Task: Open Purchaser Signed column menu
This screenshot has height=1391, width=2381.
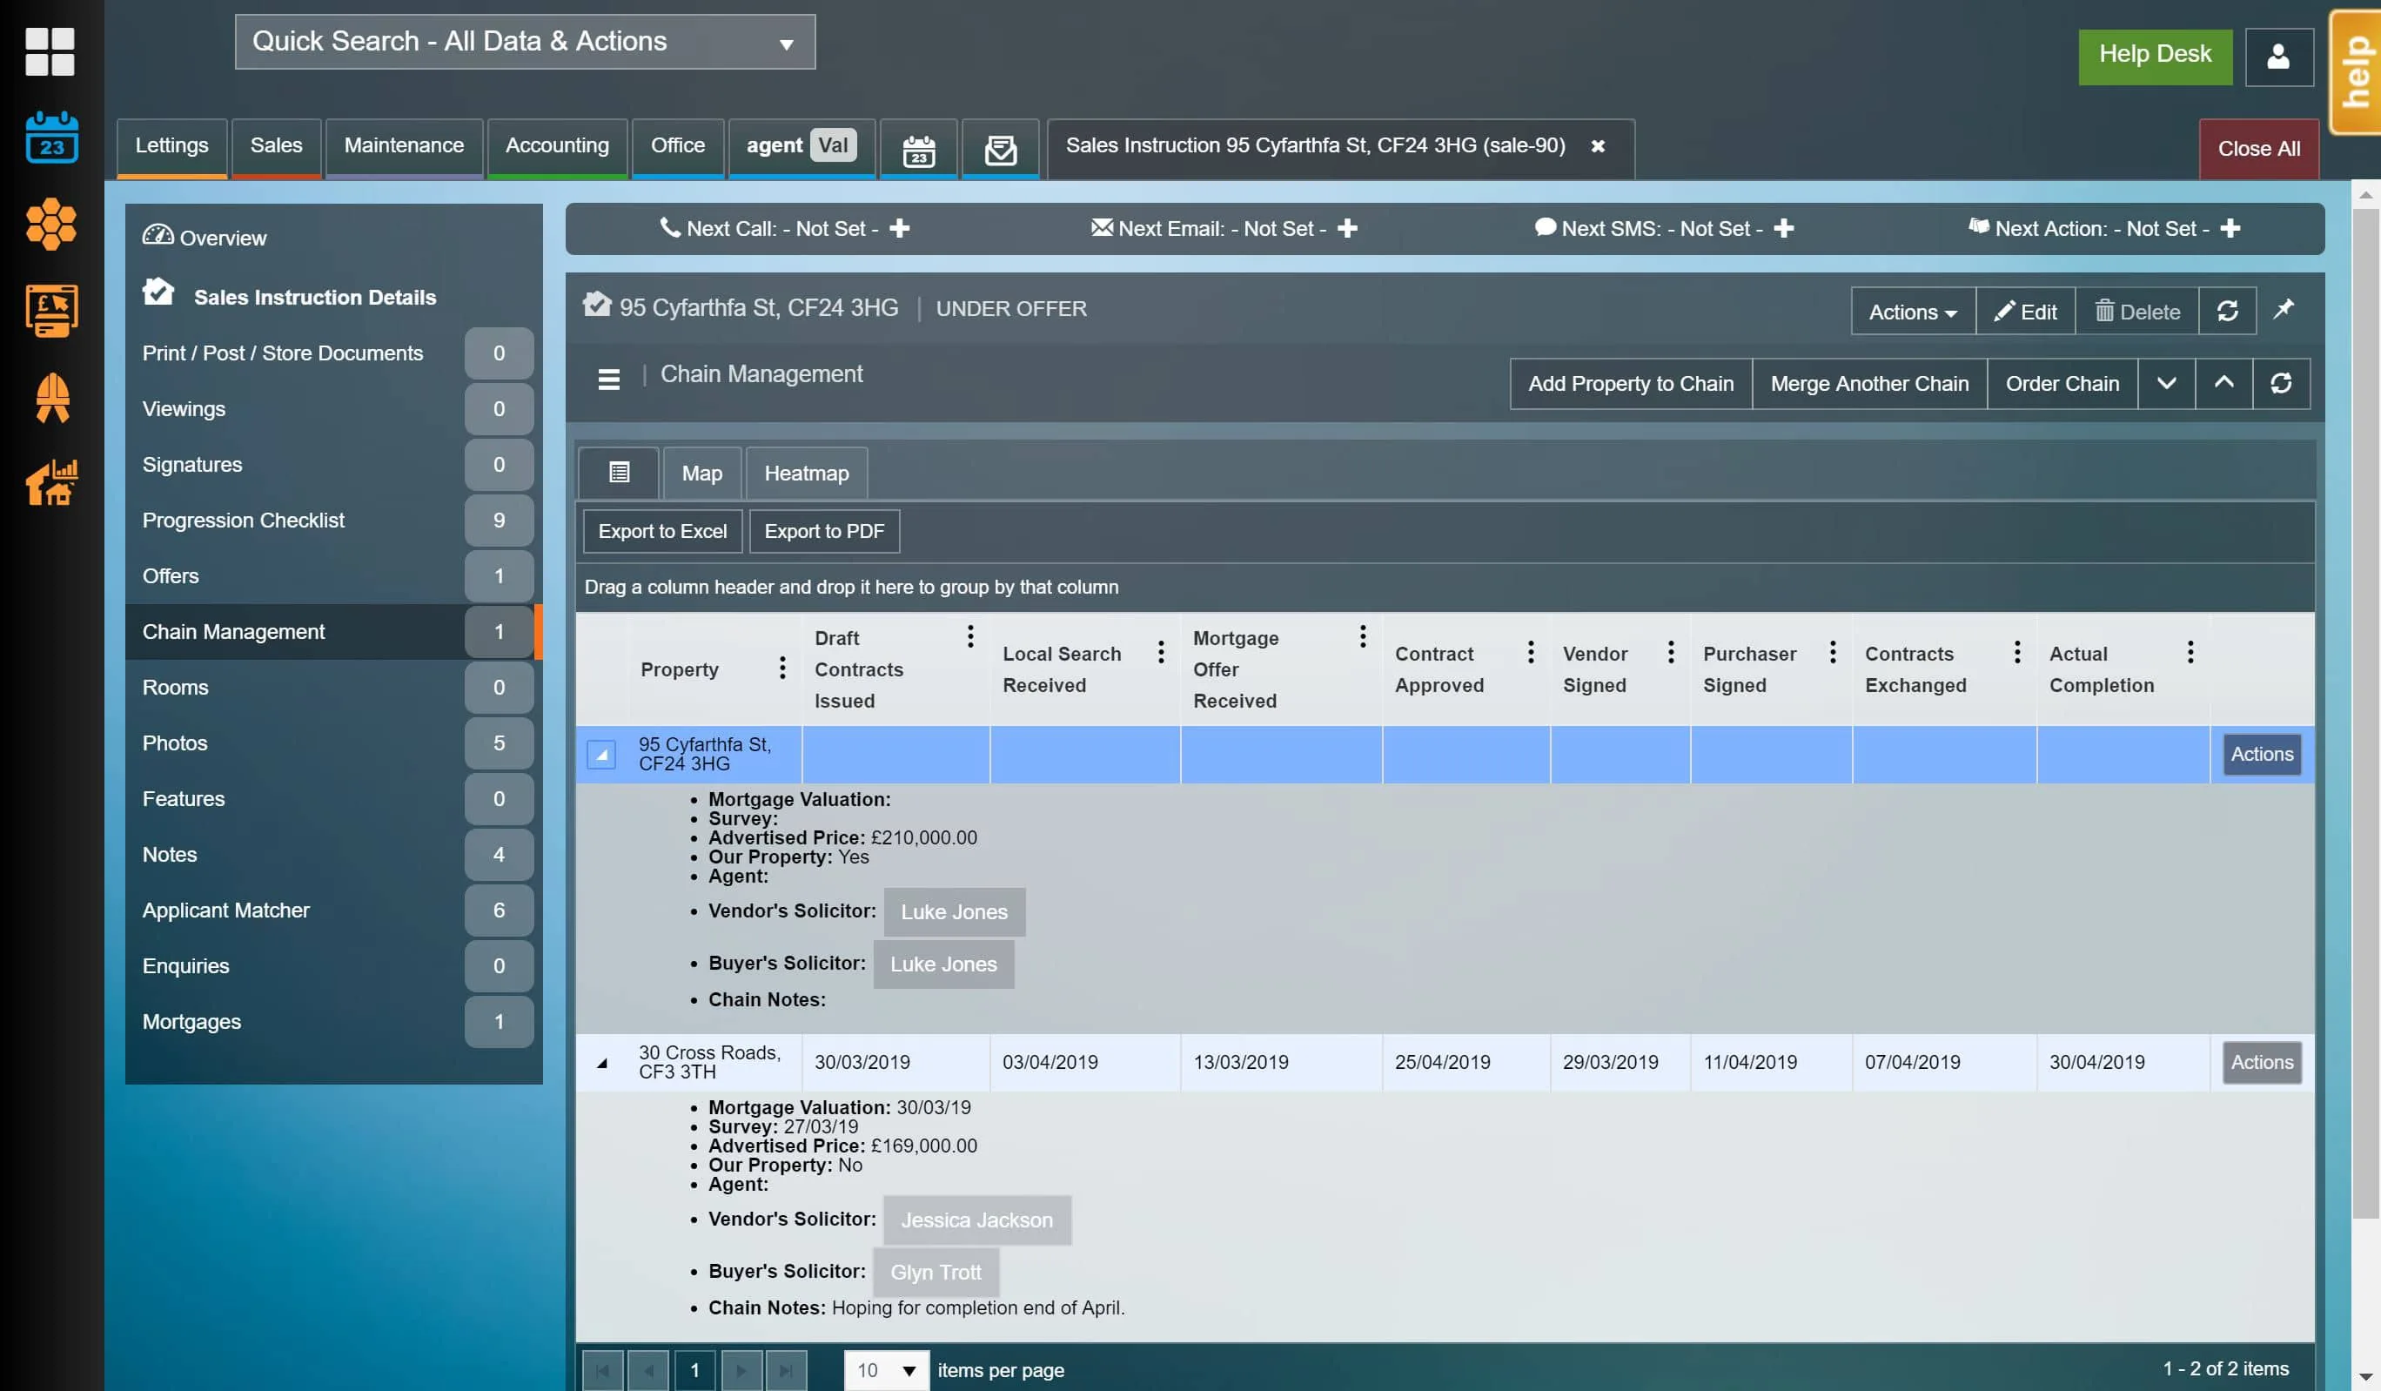Action: (x=1832, y=652)
